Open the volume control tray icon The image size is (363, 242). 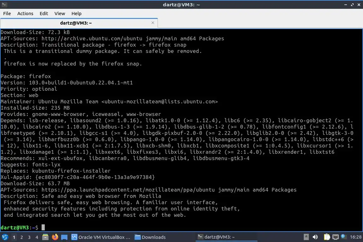[x=315, y=237]
